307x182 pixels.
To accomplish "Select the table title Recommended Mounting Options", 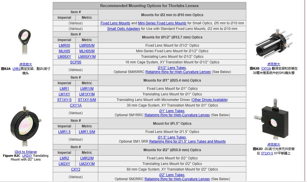I will click(x=149, y=6).
